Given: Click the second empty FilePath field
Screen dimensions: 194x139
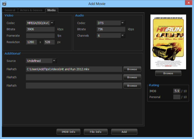Looking at the screenshot, I should tap(74, 77).
